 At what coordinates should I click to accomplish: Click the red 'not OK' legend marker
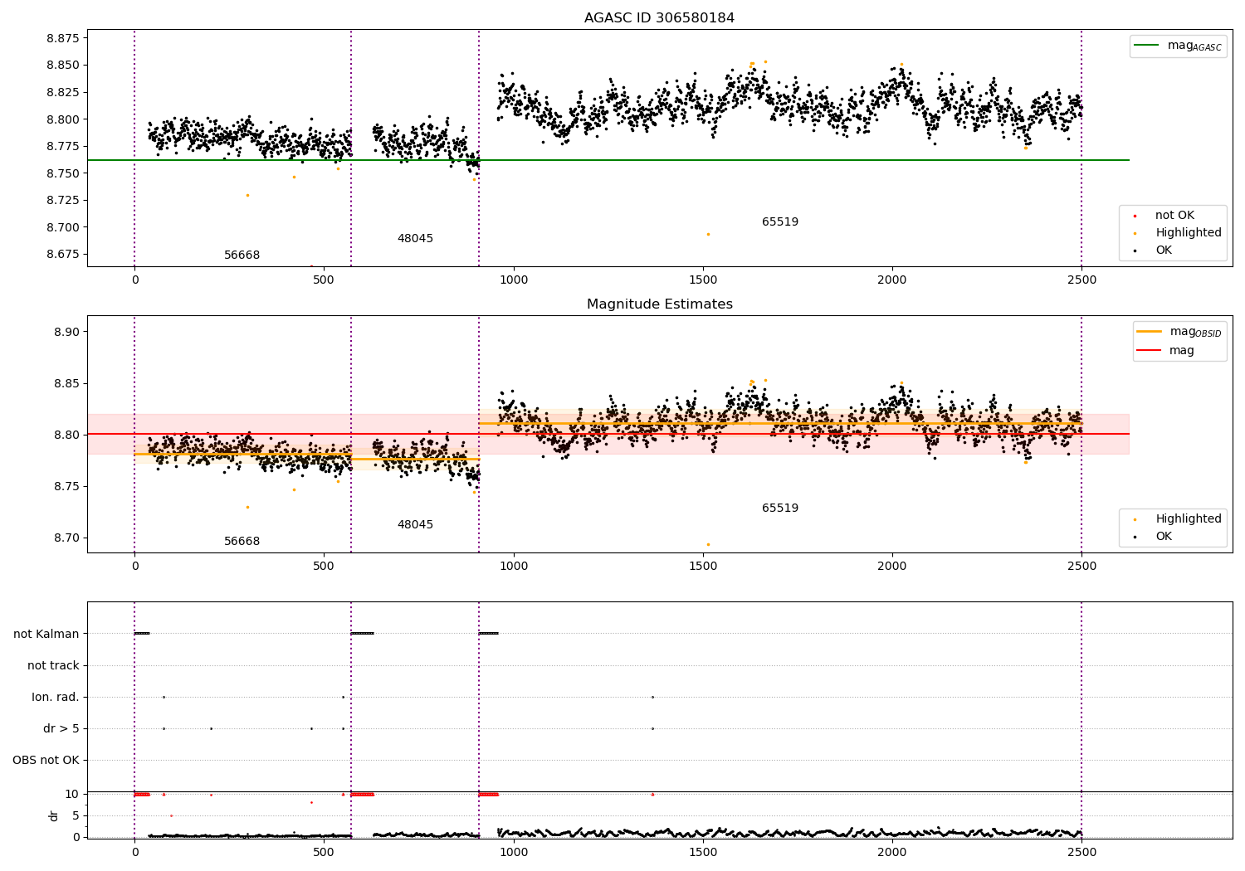(x=1135, y=216)
